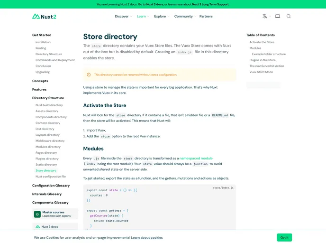The height and width of the screenshot is (243, 326).
Task: Expand the Community menu chevron
Action: [x=195, y=17]
